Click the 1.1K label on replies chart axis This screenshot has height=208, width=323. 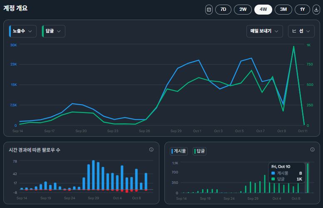175,163
